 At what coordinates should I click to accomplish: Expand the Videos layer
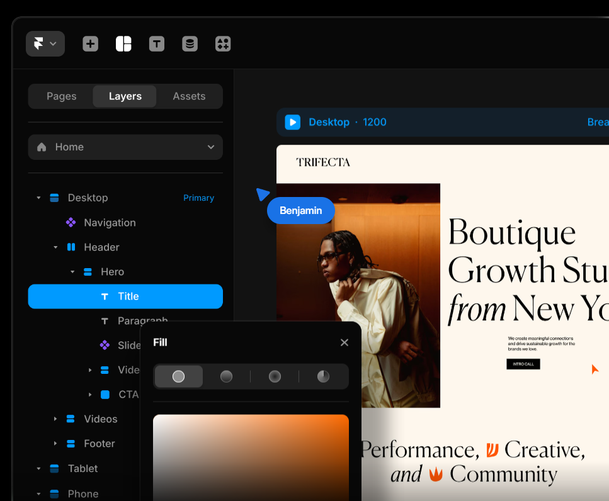coord(55,419)
